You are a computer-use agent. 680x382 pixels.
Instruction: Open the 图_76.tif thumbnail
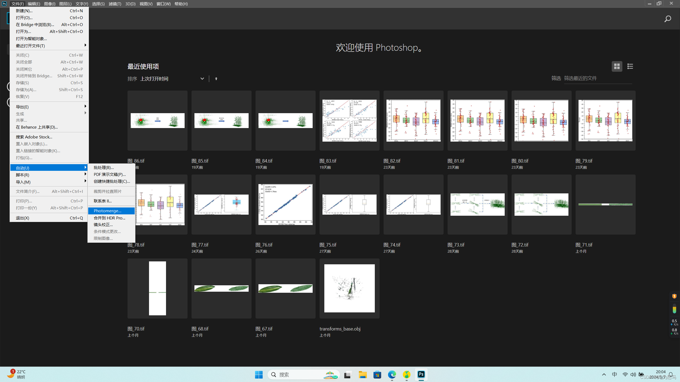coord(285,205)
